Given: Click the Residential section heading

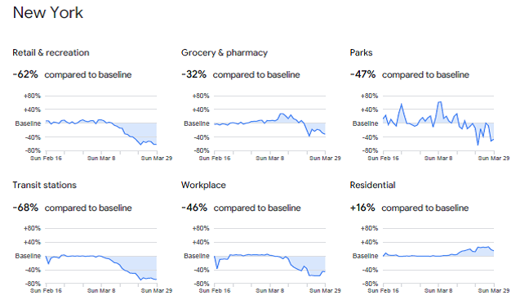Looking at the screenshot, I should click(372, 185).
